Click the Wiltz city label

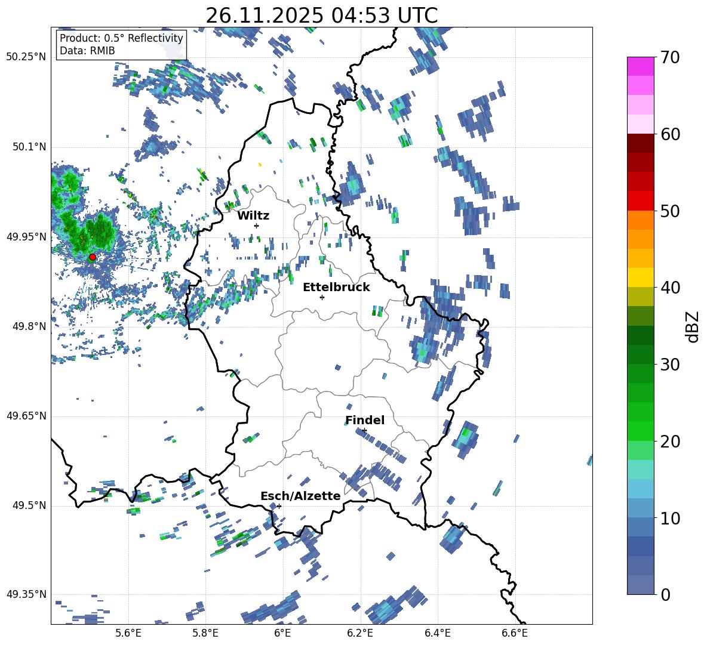coord(253,216)
